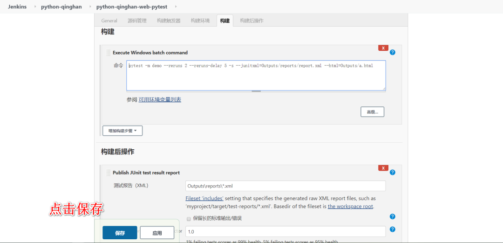Viewport: 503px width, 243px height.
Task: Switch to the 构建触发器 tab
Action: [169, 21]
